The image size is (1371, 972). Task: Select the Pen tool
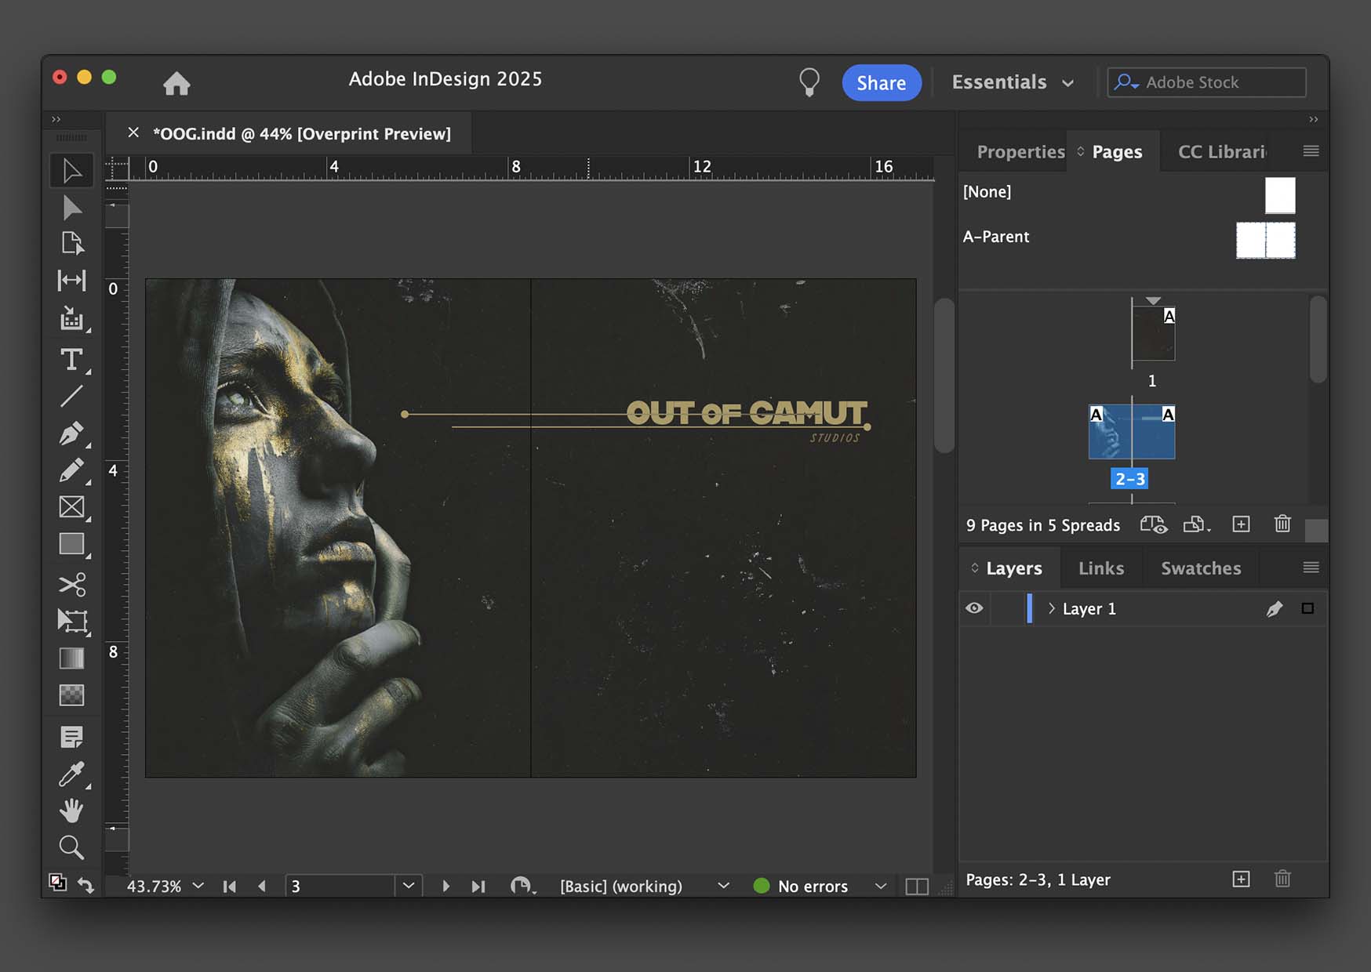click(x=71, y=433)
